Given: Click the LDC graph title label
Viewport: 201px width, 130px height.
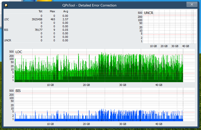Looking at the screenshot, I should (19, 52).
